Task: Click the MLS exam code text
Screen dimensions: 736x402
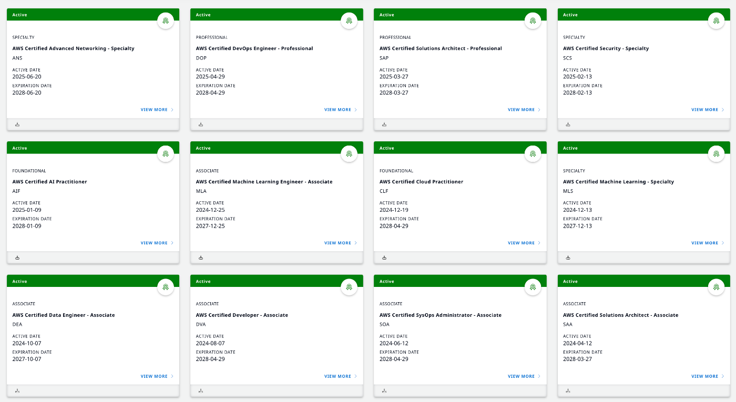Action: point(568,191)
